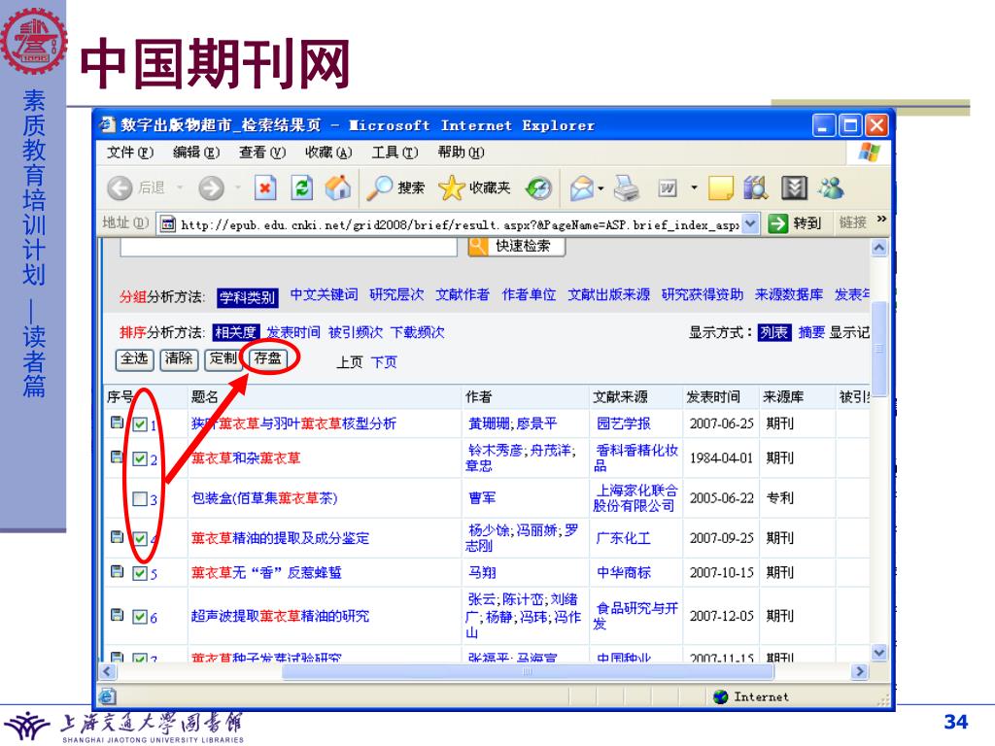This screenshot has height=746, width=995.
Task: Open 收藏夹 favorites star
Action: (474, 187)
